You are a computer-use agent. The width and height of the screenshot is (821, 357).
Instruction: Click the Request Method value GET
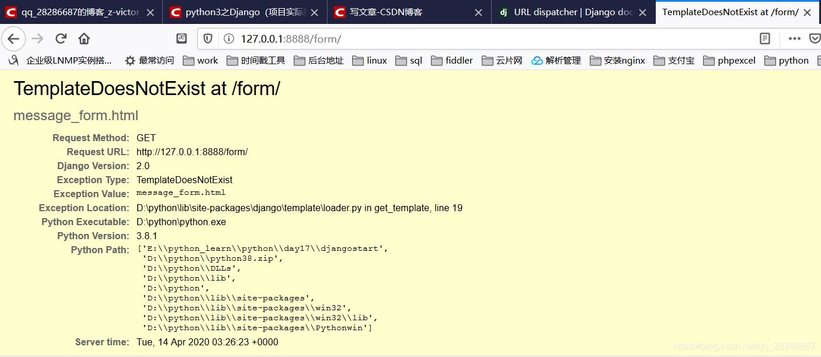click(x=146, y=138)
